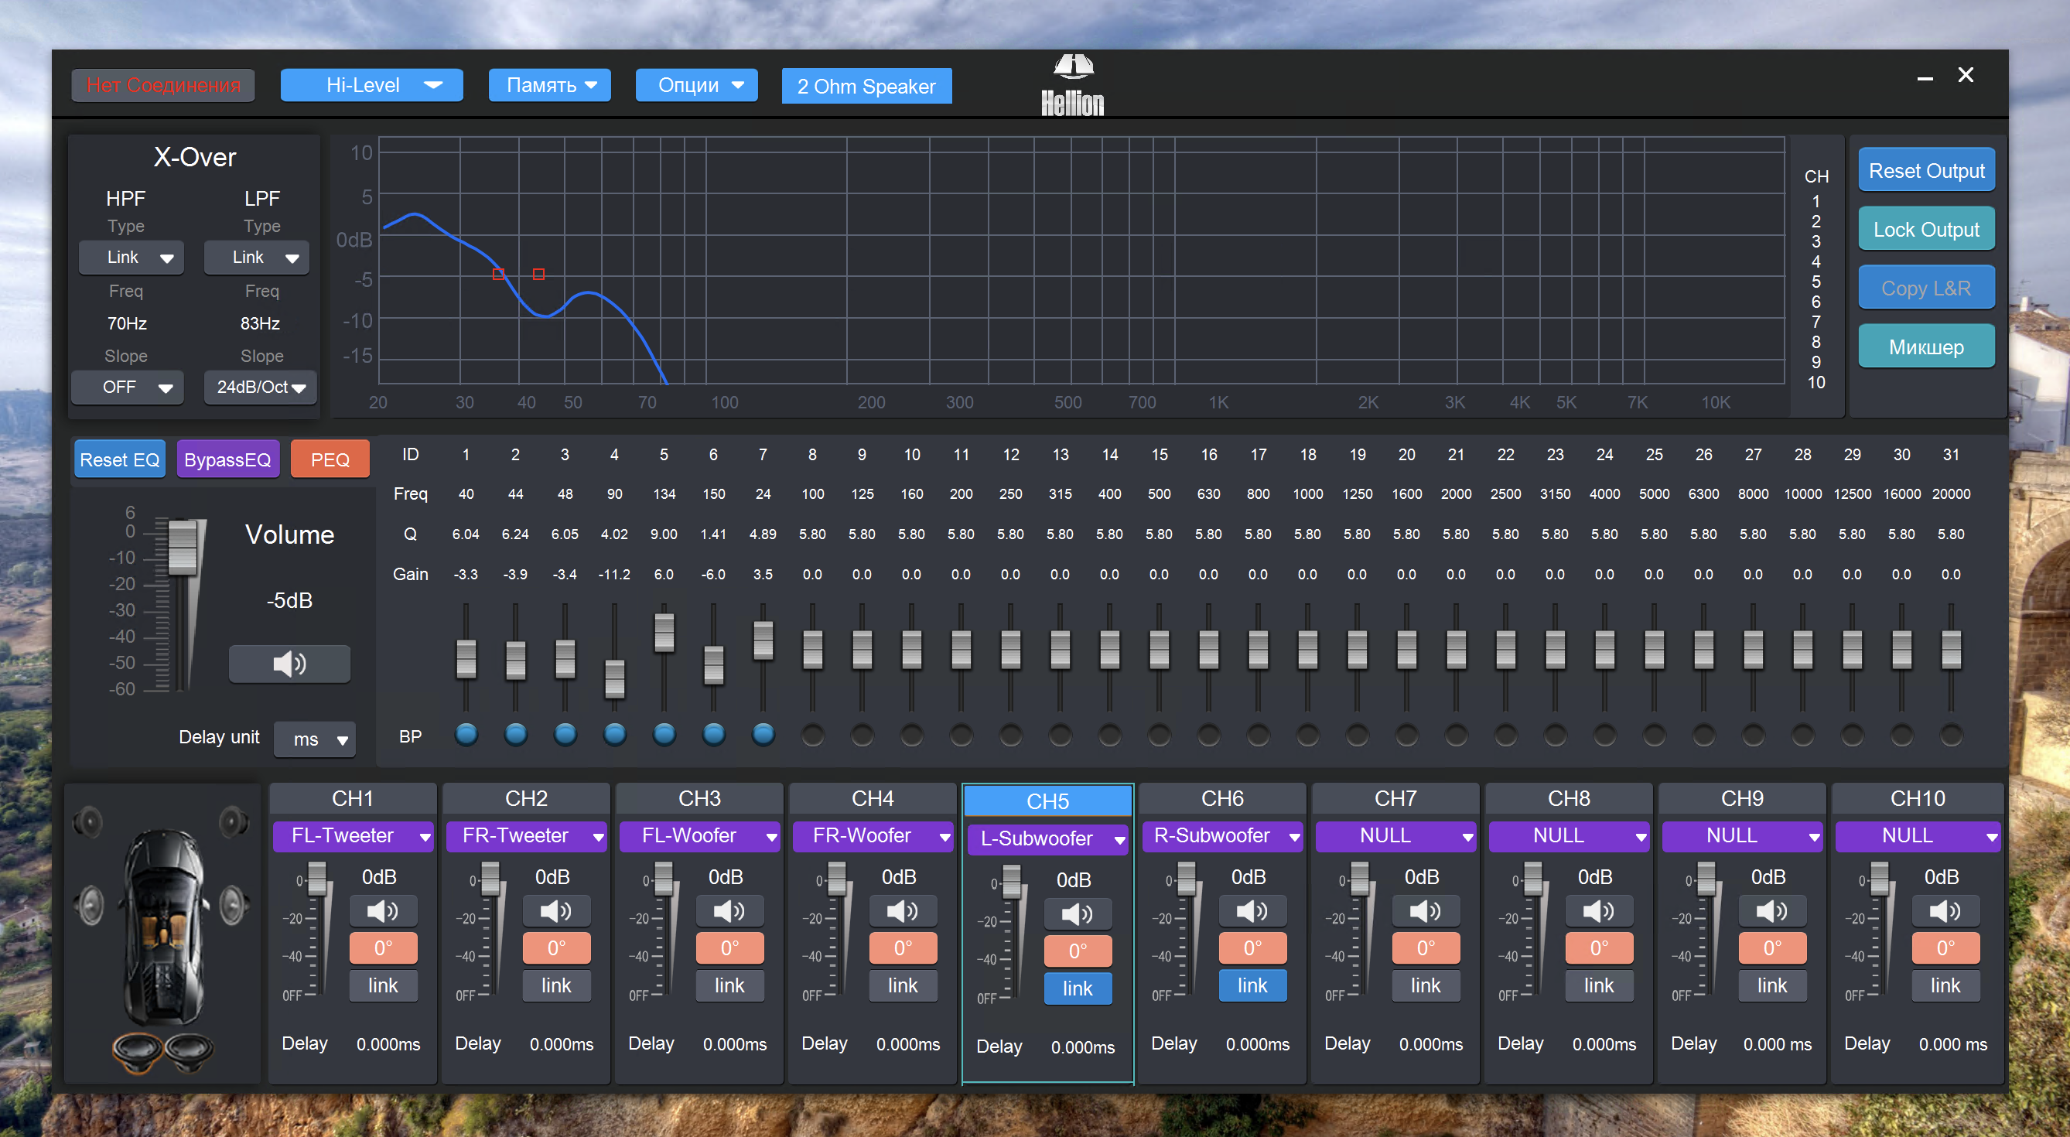The image size is (2070, 1137).
Task: Open the Опции menu
Action: pyautogui.click(x=697, y=85)
